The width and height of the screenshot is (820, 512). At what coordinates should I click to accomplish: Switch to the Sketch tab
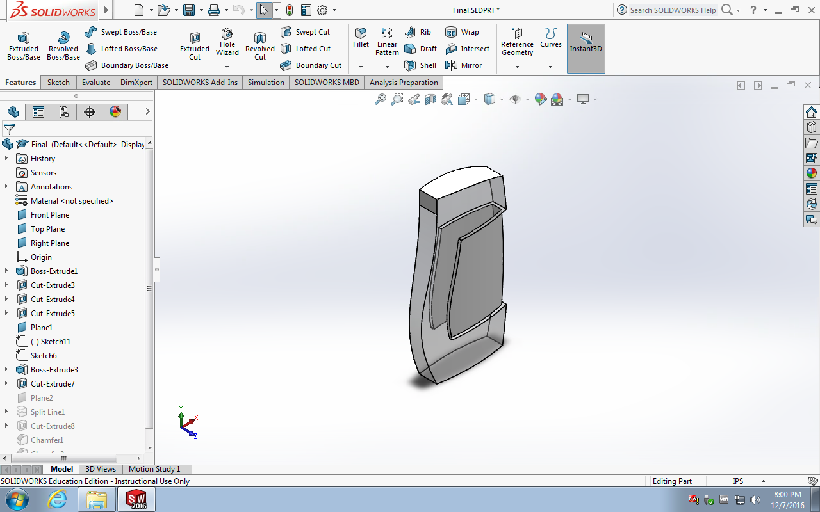tap(58, 82)
